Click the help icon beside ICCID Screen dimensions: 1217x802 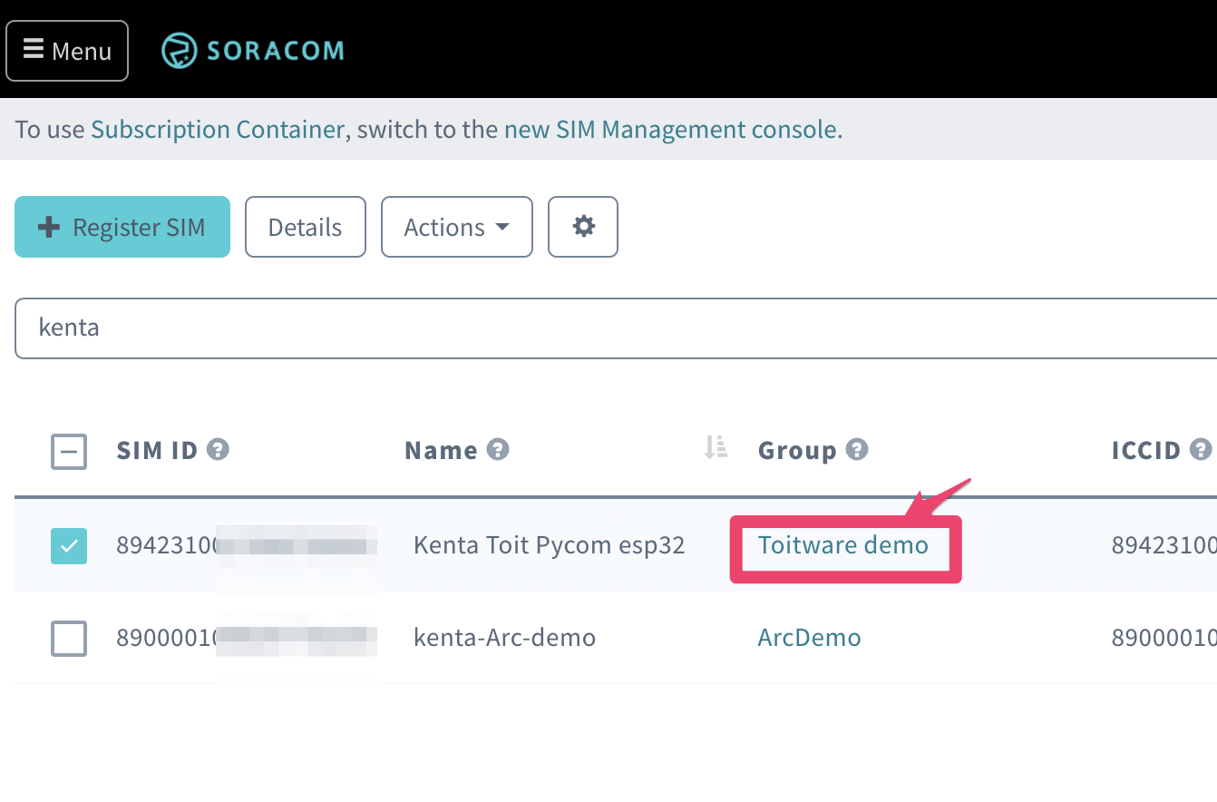tap(1201, 449)
